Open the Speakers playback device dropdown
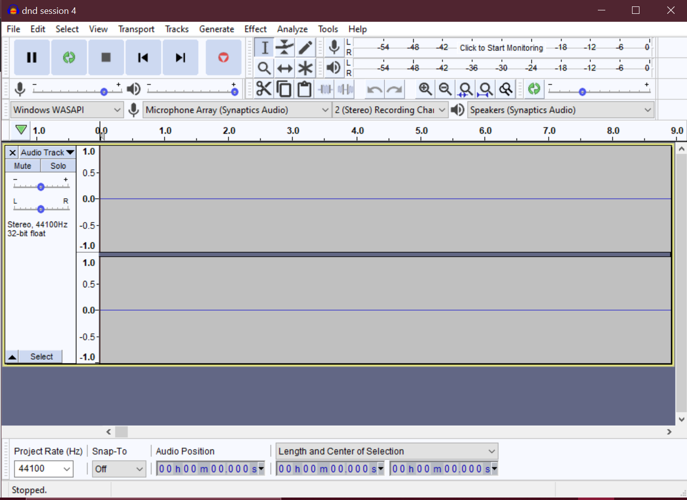The image size is (687, 500). (561, 110)
